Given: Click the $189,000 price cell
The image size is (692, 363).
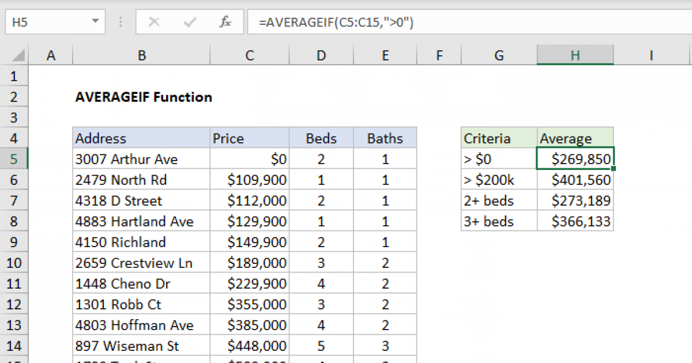Looking at the screenshot, I should click(x=250, y=263).
